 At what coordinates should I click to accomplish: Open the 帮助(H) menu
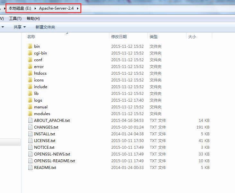[33, 19]
